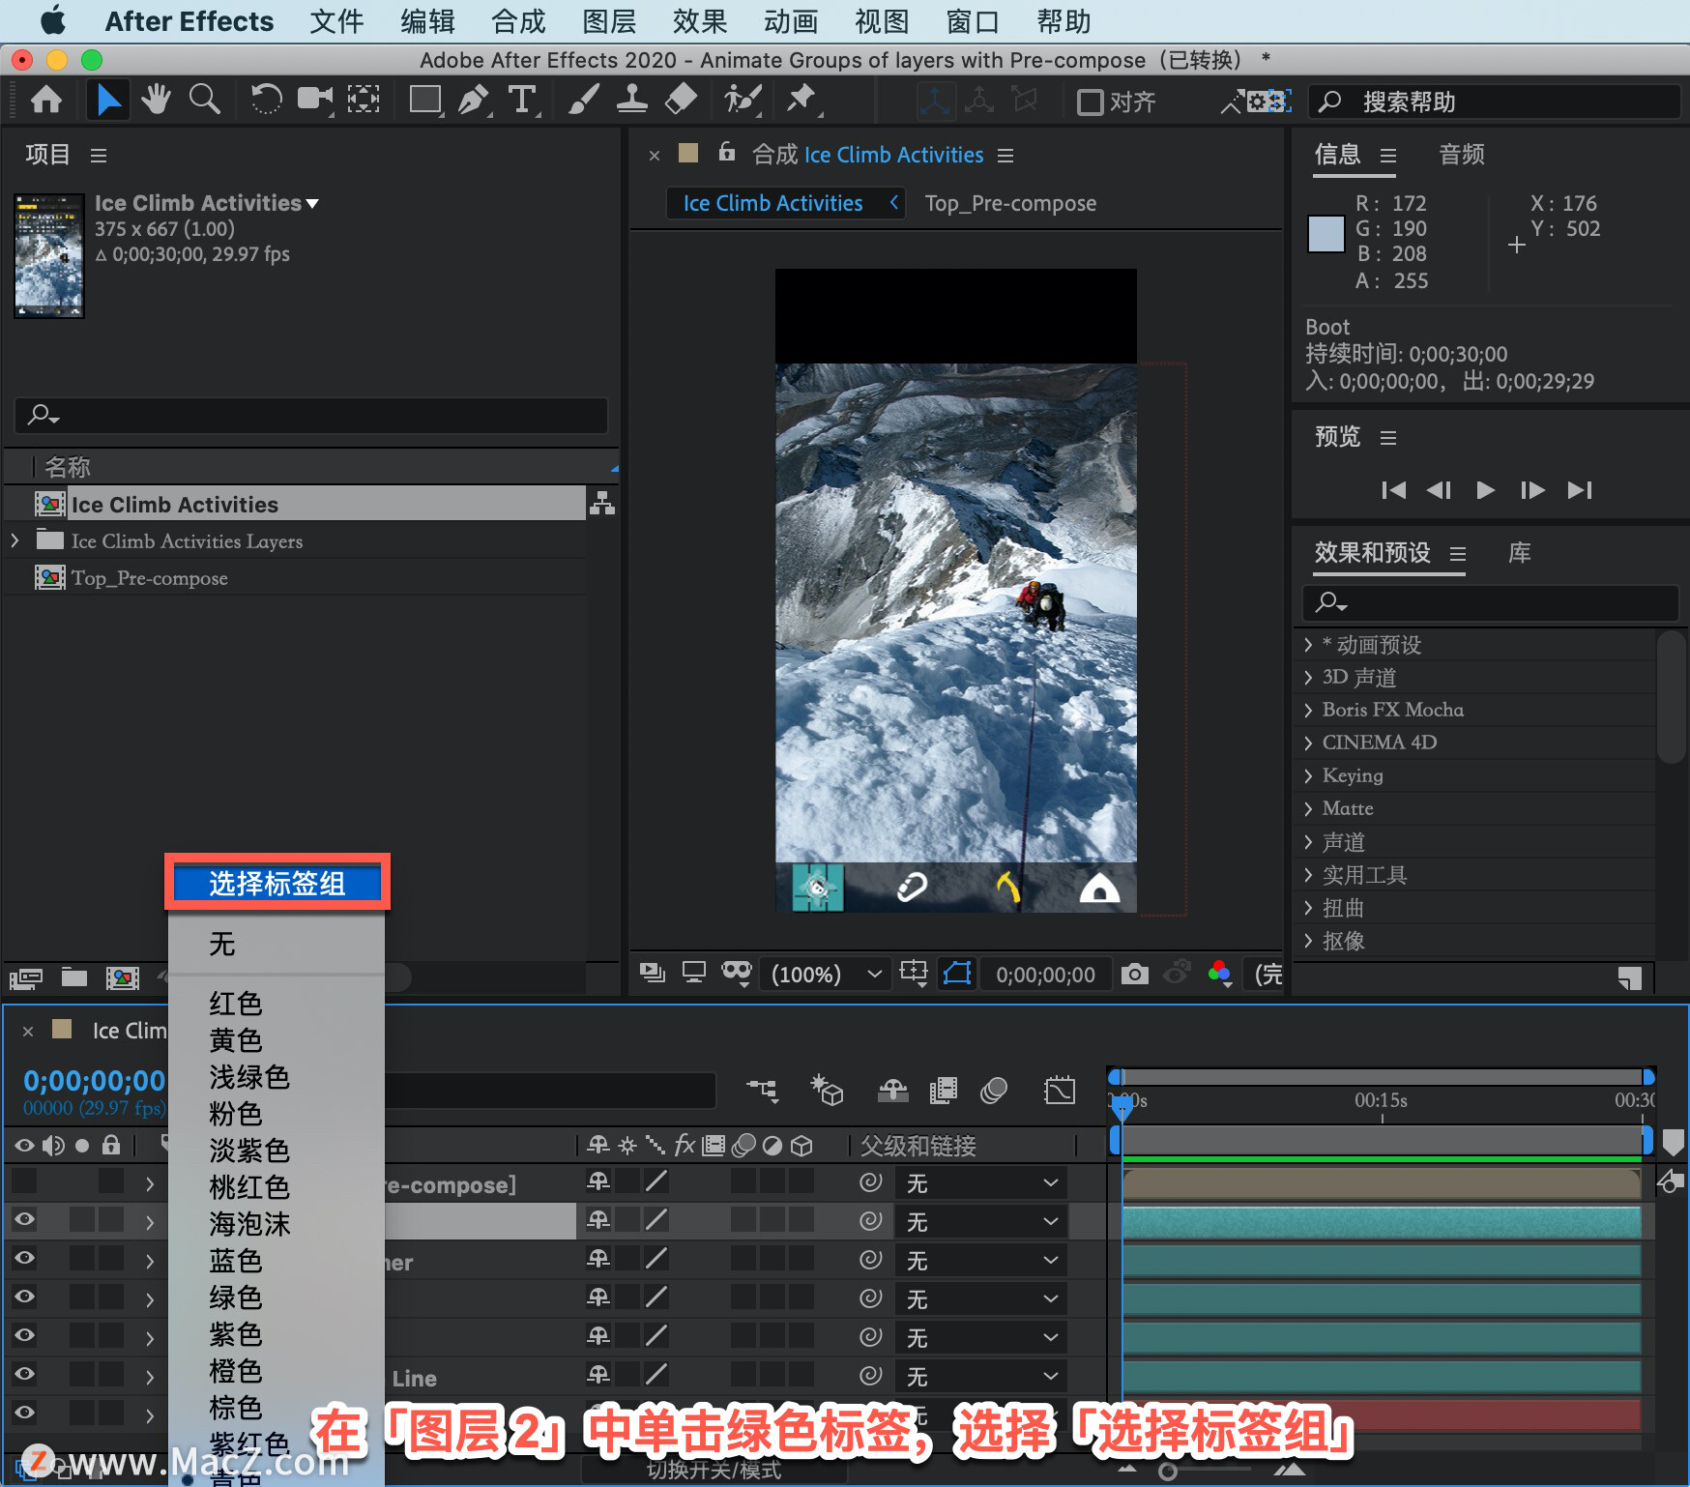Viewport: 1690px width, 1487px height.
Task: Choose 选择标签组 in context menu
Action: (277, 883)
